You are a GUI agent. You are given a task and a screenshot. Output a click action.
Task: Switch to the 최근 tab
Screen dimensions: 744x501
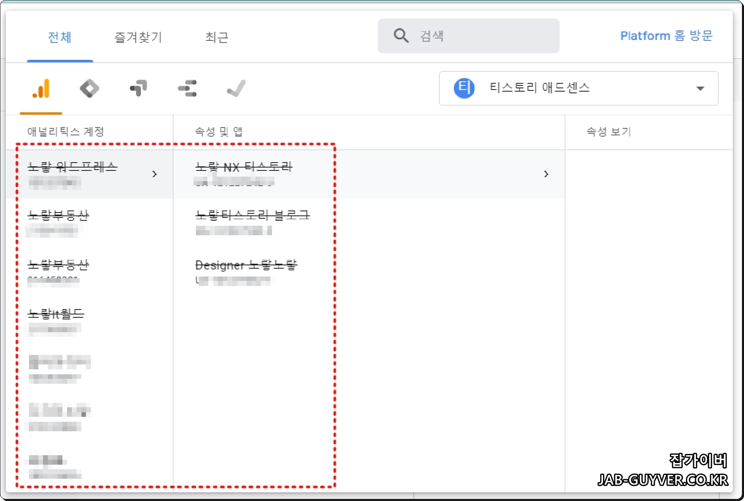pos(217,37)
